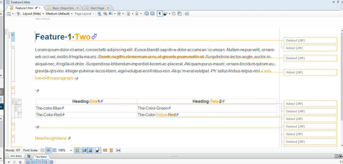Click the Deleted [JW] bubble linked to Feature heading

pos(310,40)
